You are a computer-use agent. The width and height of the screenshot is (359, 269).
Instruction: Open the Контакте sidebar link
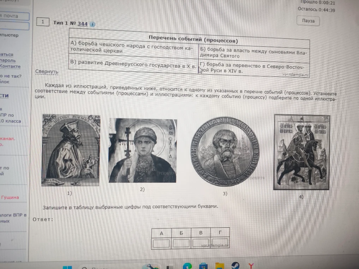click(10, 66)
